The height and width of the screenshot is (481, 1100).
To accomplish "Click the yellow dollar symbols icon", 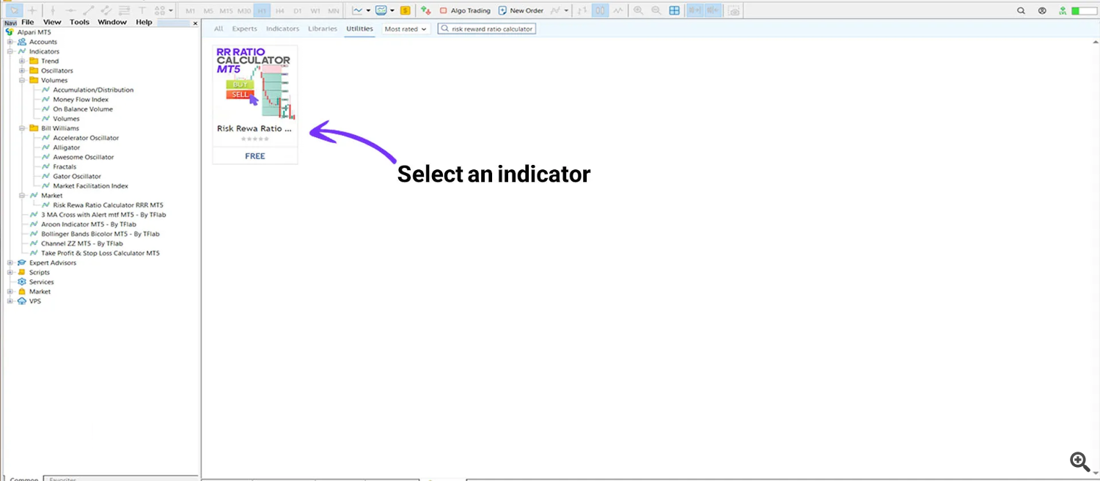I will pyautogui.click(x=405, y=10).
